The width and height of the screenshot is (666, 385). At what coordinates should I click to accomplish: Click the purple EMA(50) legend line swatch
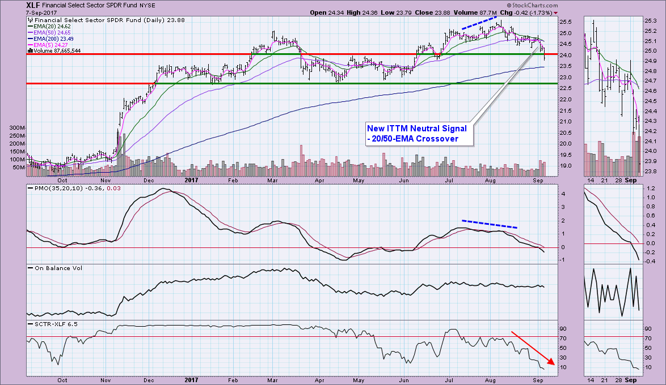(29, 33)
